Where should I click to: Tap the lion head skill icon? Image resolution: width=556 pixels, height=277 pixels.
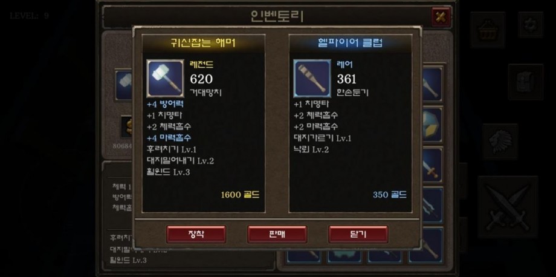[x=500, y=142]
